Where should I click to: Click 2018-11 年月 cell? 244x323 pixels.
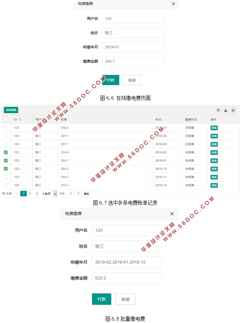coord(161,177)
